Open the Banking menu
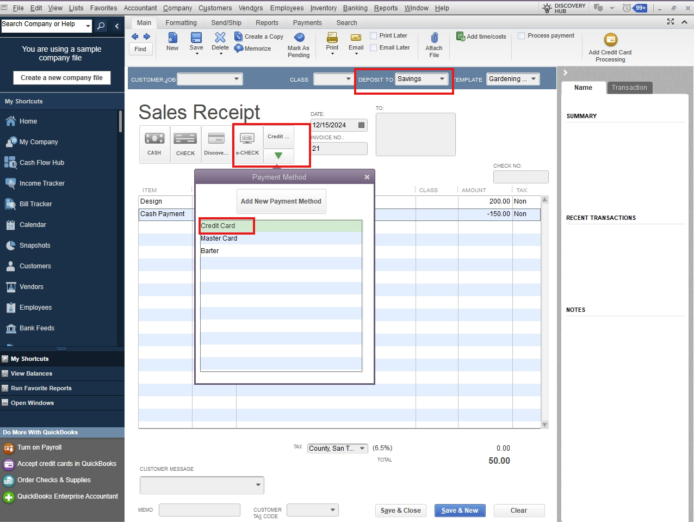 click(355, 8)
